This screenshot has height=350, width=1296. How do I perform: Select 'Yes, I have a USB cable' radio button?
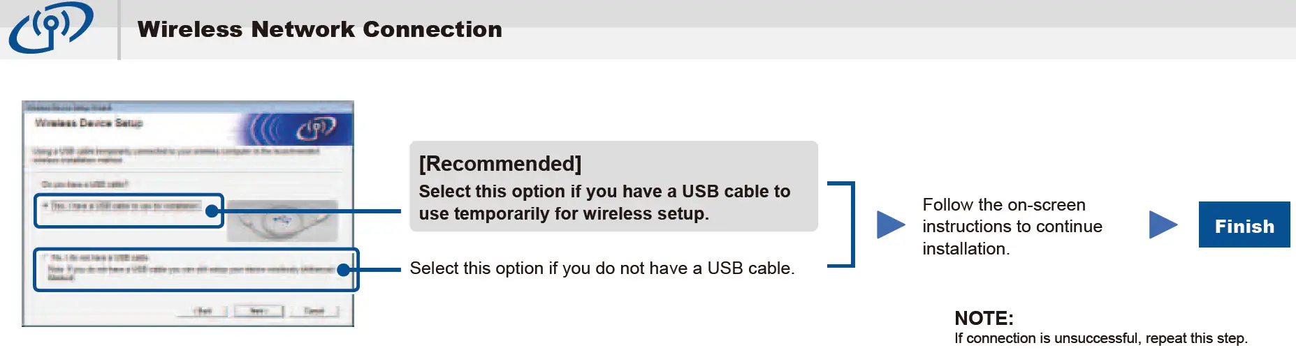click(45, 206)
